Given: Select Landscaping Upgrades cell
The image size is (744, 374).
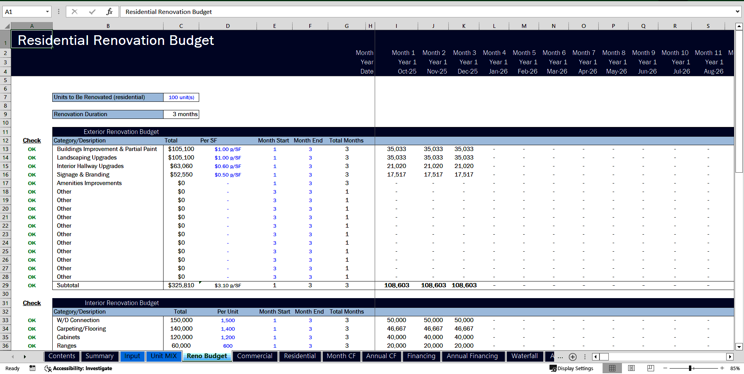Looking at the screenshot, I should [108, 158].
